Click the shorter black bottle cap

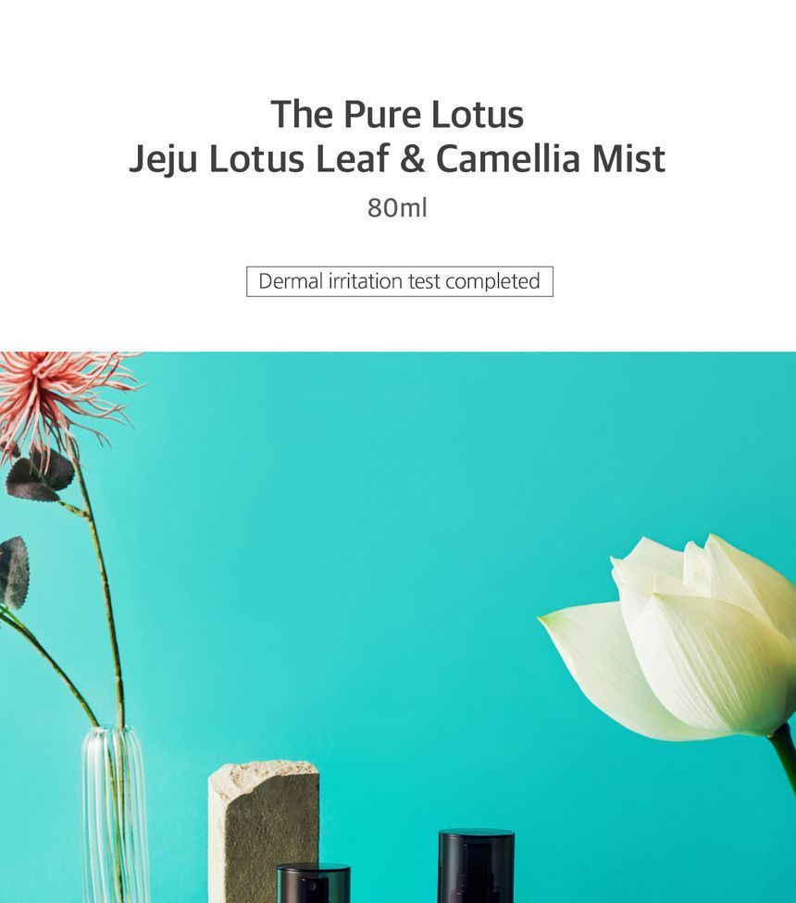point(313,883)
